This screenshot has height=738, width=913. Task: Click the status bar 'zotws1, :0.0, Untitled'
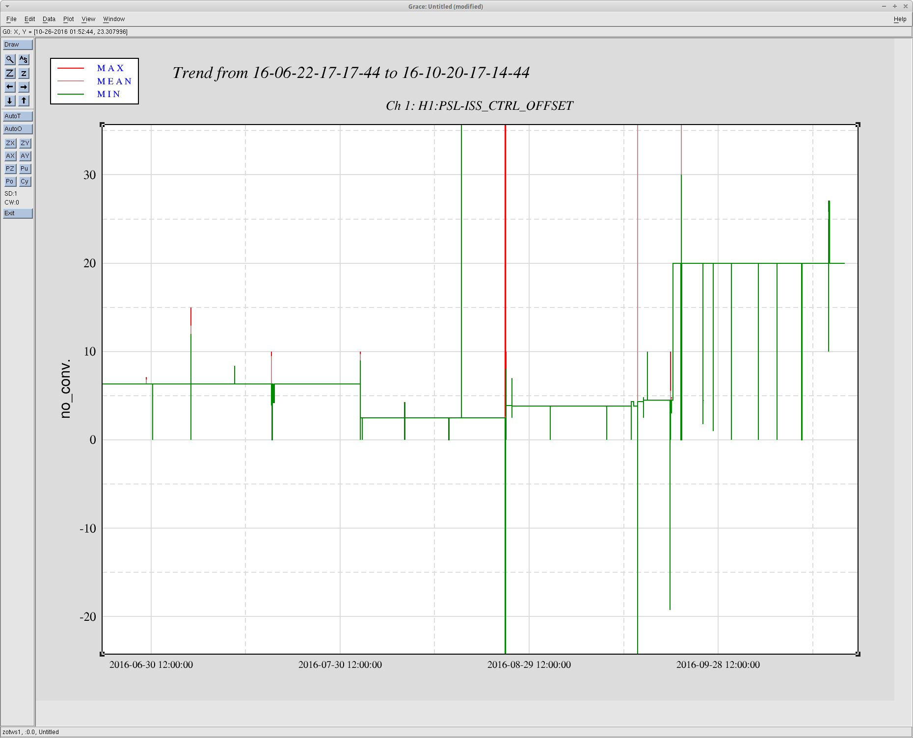tap(30, 732)
